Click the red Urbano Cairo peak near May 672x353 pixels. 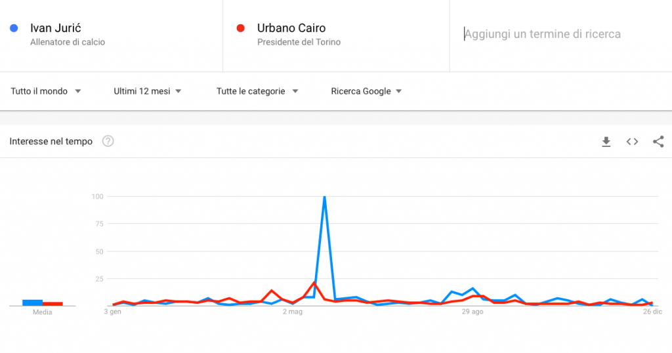coord(314,283)
